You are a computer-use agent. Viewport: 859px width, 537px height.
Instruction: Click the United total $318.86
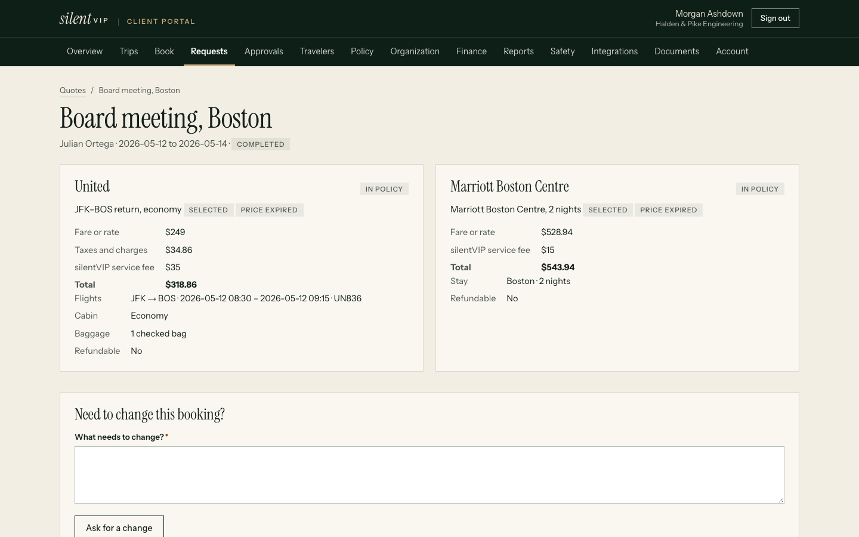tap(181, 285)
